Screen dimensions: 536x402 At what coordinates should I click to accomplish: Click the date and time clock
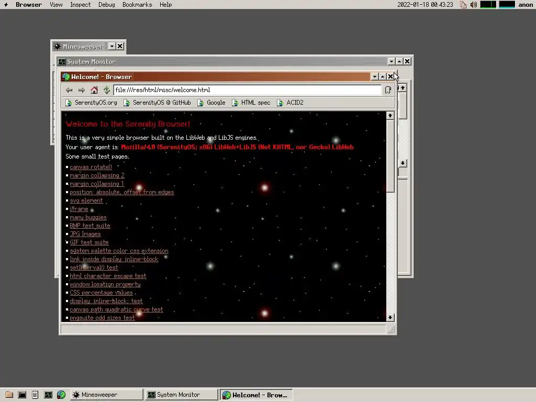tap(425, 4)
